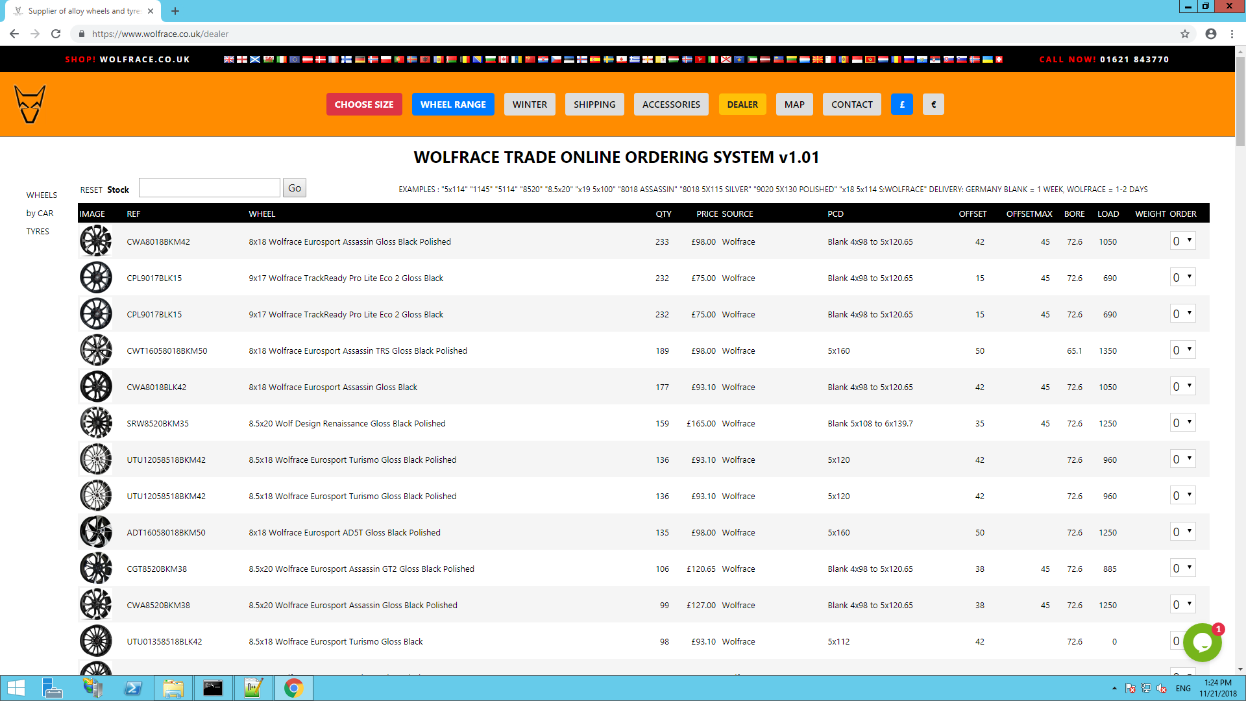Select the Wales dragon flag

[269, 59]
